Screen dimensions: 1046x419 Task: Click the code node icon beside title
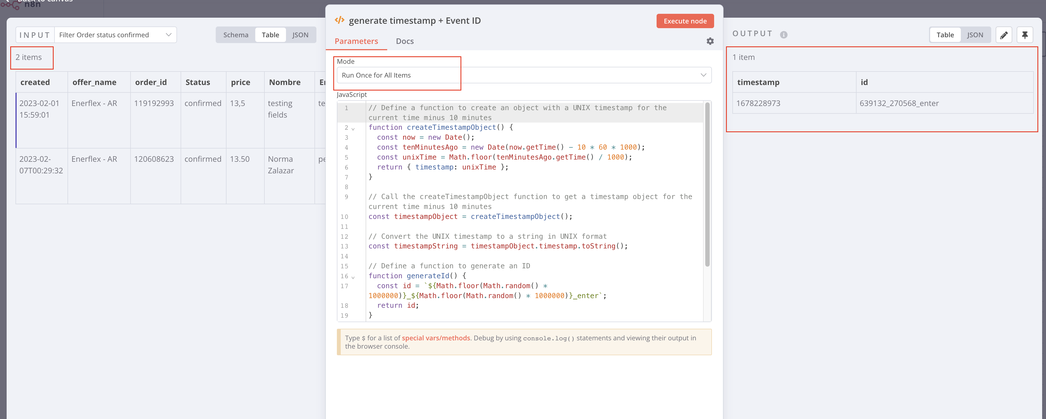[339, 20]
